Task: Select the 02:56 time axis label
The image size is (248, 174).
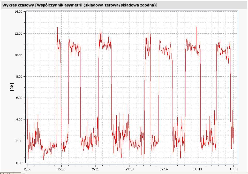Action: pyautogui.click(x=164, y=169)
